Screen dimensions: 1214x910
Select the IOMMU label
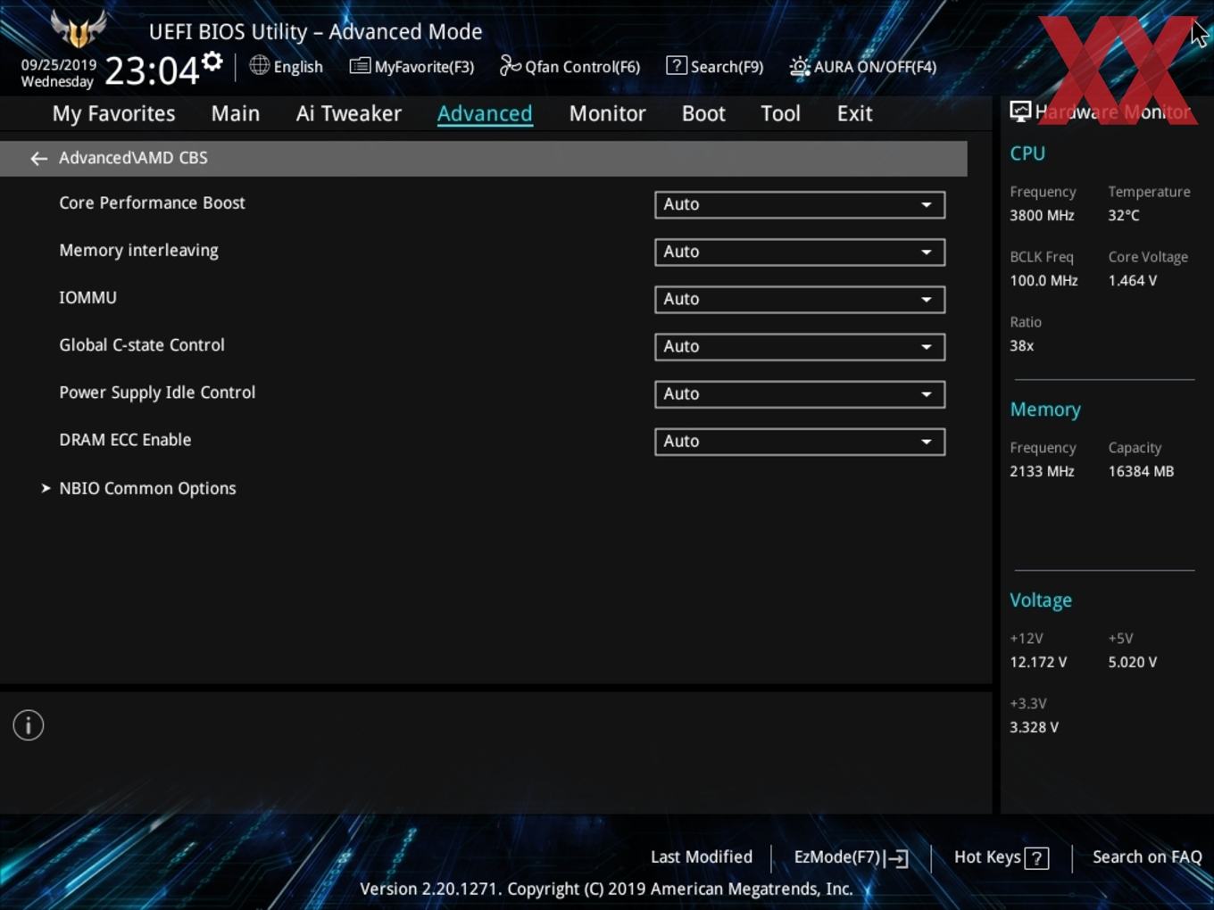[x=87, y=297]
